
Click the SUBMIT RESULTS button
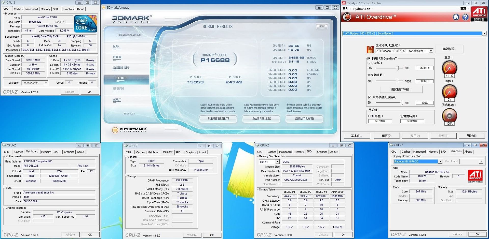tap(218, 119)
